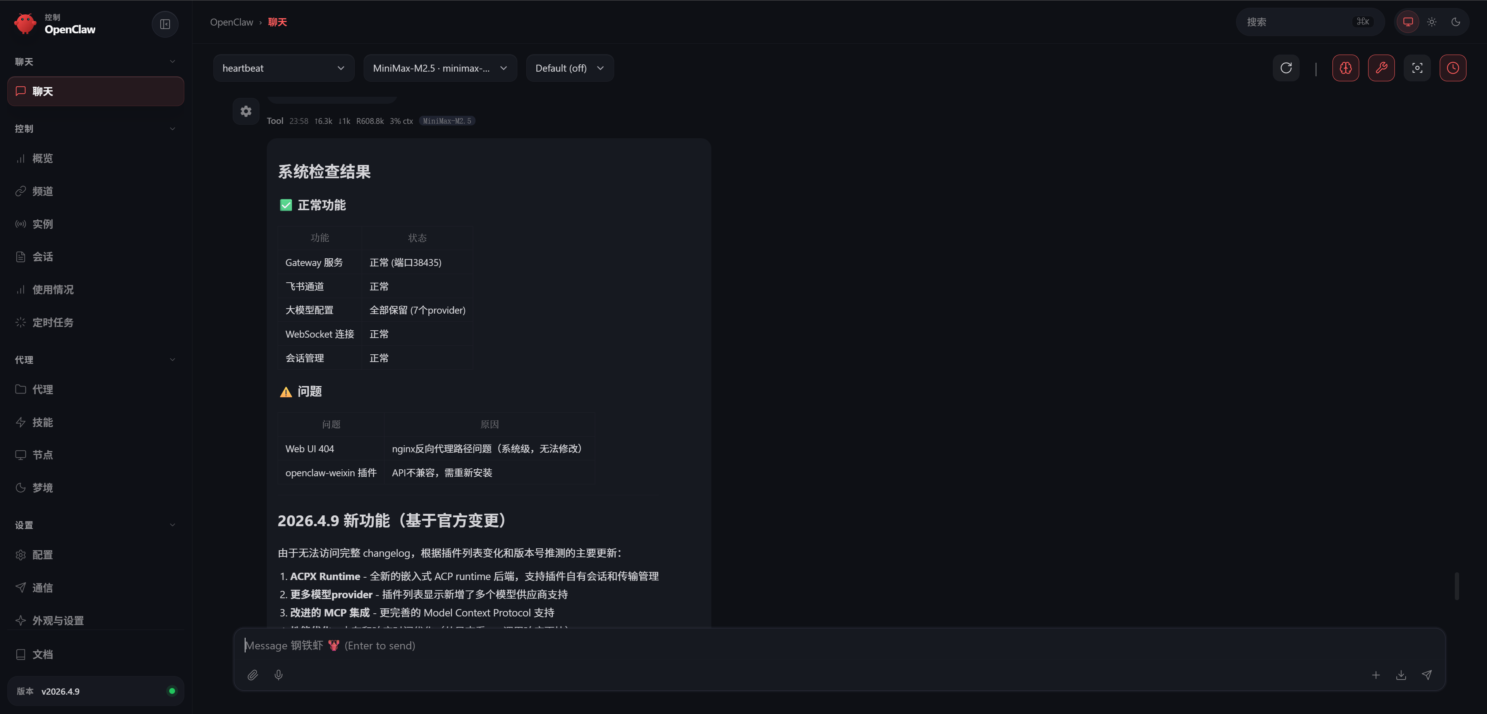Refresh the chat with the reload icon
The width and height of the screenshot is (1487, 714).
coord(1286,67)
